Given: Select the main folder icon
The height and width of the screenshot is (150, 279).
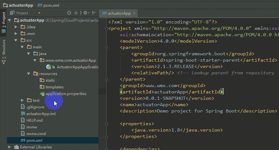Looking at the screenshot, I should click(29, 47).
